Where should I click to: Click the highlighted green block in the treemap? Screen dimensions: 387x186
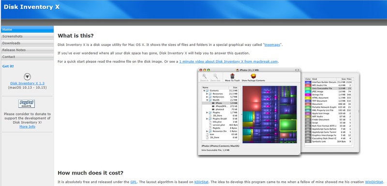pyautogui.click(x=288, y=125)
